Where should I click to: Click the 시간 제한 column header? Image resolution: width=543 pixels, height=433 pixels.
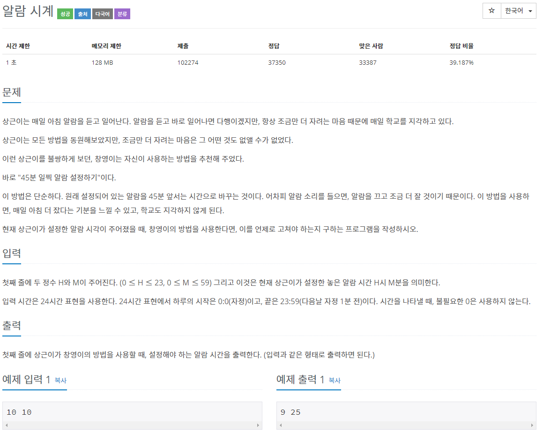(x=18, y=46)
